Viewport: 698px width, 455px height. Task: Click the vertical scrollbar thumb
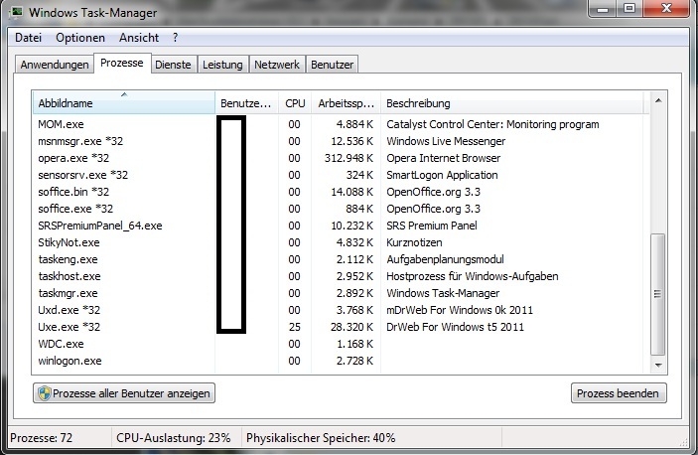point(657,294)
